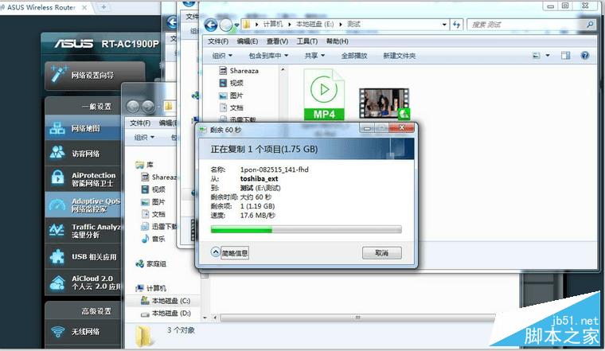Open Traffic Analyzer chart icon
The image size is (605, 351).
pyautogui.click(x=57, y=230)
